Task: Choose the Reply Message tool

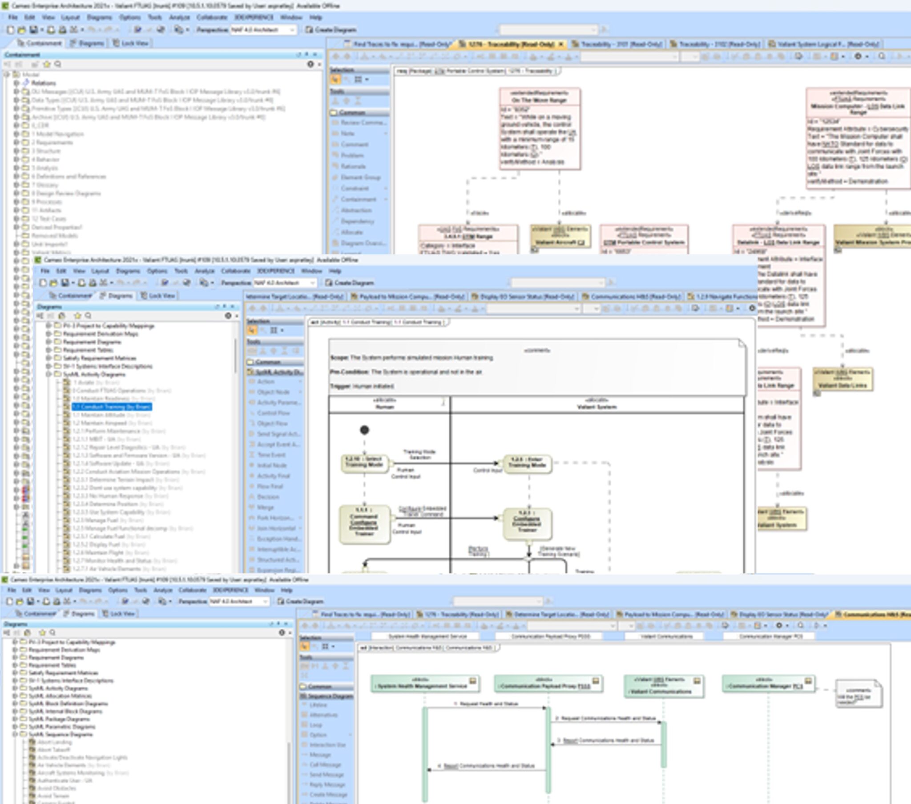Action: [x=327, y=785]
